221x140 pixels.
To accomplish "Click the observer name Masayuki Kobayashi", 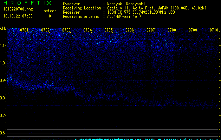I will click(x=126, y=4).
